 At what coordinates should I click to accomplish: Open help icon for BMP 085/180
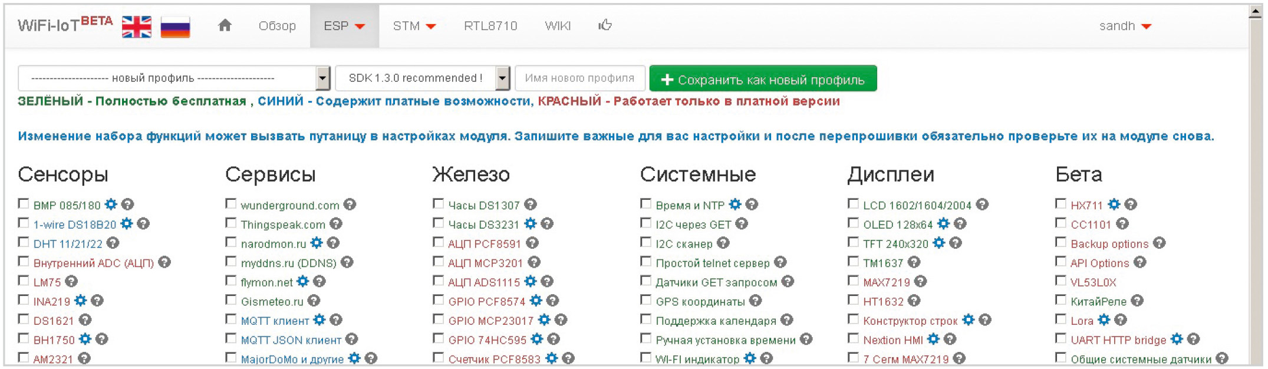click(x=127, y=205)
